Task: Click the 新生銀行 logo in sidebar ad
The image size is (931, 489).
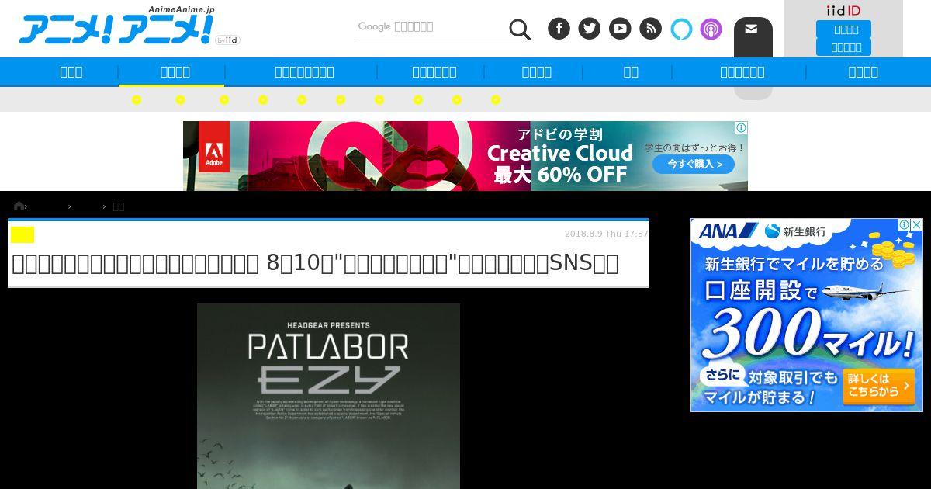Action: pyautogui.click(x=795, y=231)
